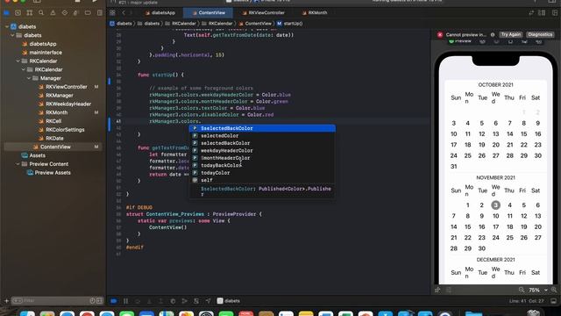The height and width of the screenshot is (316, 561).
Task: Choose todayBackColor autocomplete suggestion
Action: [x=262, y=165]
